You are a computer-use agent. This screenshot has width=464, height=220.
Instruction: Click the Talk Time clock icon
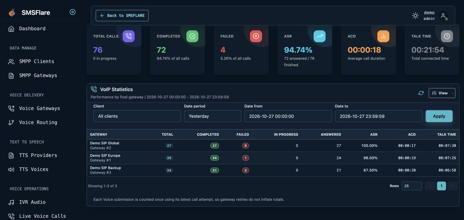[447, 36]
